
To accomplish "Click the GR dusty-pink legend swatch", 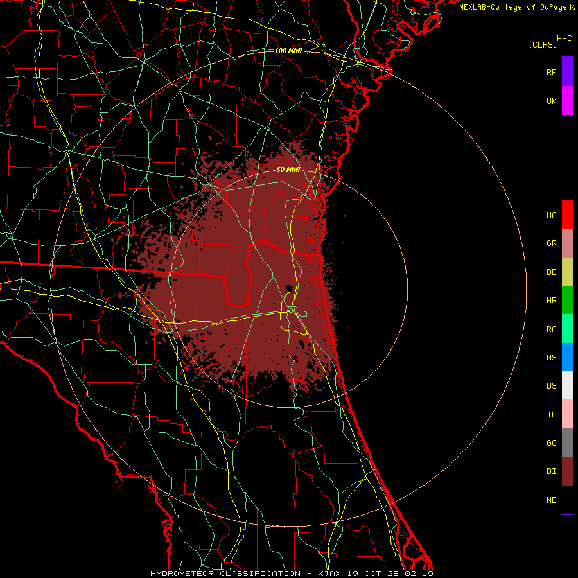I will [x=567, y=243].
